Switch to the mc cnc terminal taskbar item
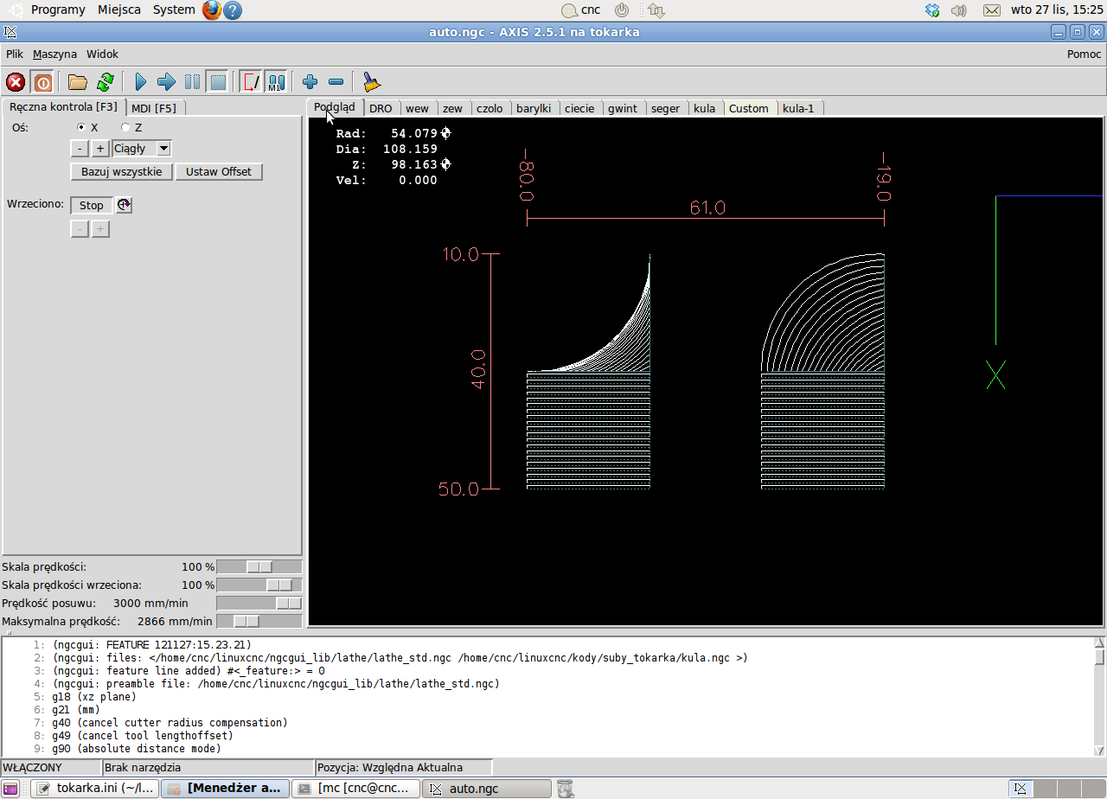 pyautogui.click(x=356, y=789)
